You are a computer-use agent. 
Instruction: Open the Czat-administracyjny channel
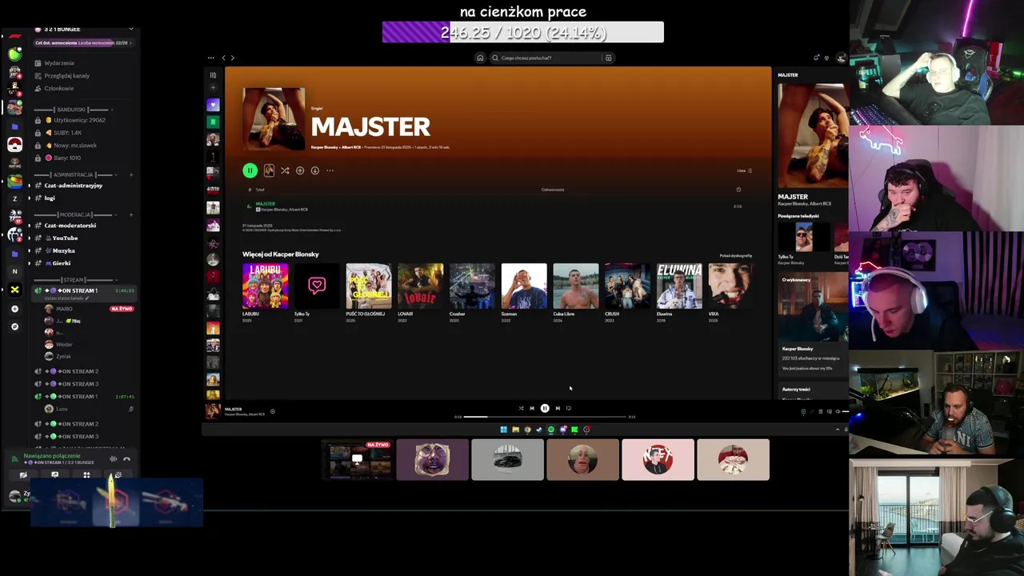73,186
